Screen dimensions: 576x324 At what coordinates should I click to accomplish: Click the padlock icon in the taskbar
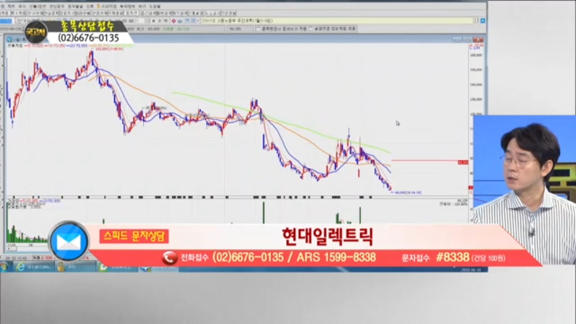tap(60, 267)
